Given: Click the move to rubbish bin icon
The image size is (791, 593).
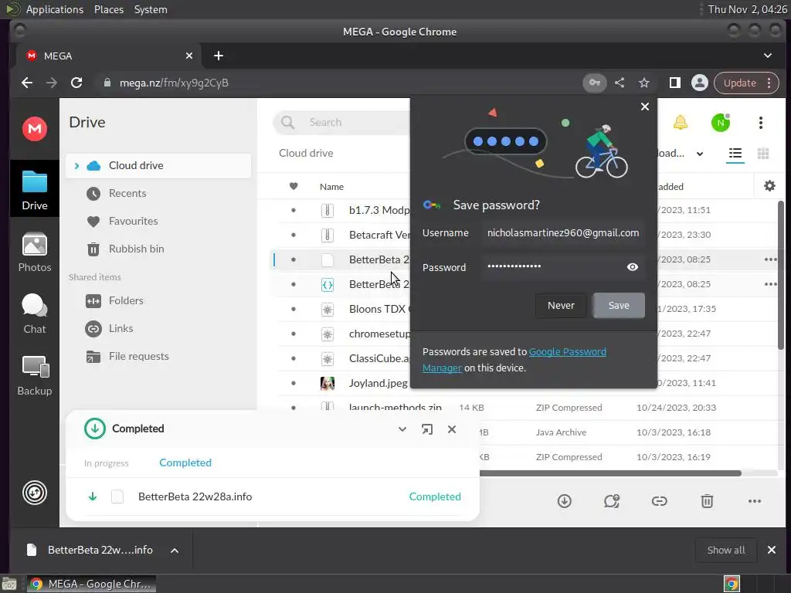Looking at the screenshot, I should coord(707,500).
